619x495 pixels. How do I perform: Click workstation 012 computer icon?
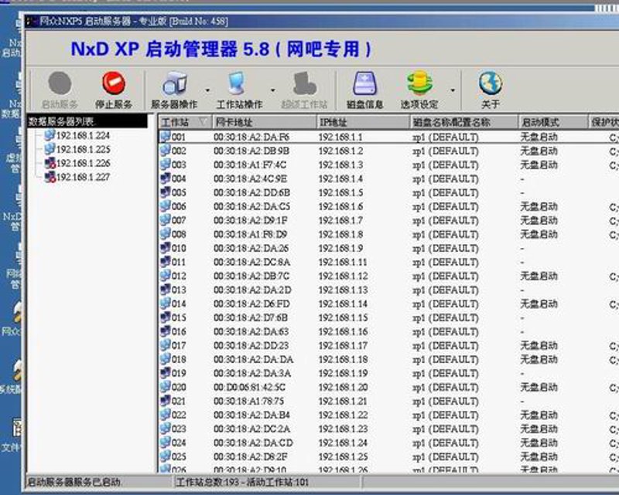pos(165,276)
